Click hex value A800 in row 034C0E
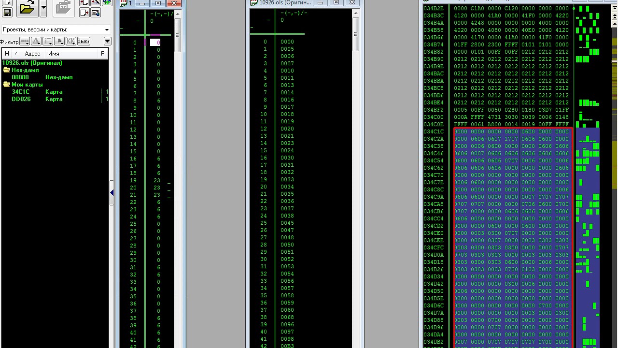This screenshot has height=348, width=618. 494,124
